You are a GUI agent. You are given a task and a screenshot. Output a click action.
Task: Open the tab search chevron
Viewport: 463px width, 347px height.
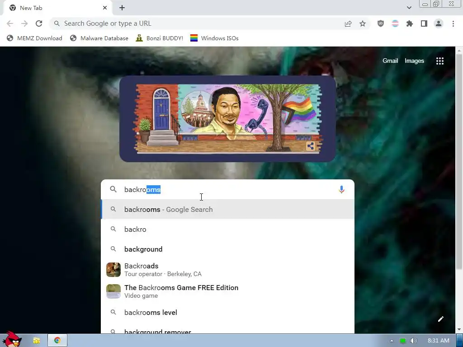coord(409,8)
